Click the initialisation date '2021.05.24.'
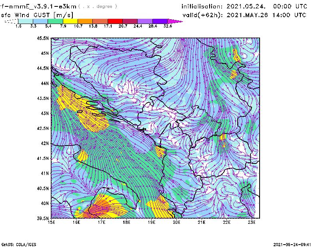The image size is (320, 247). pos(246,6)
